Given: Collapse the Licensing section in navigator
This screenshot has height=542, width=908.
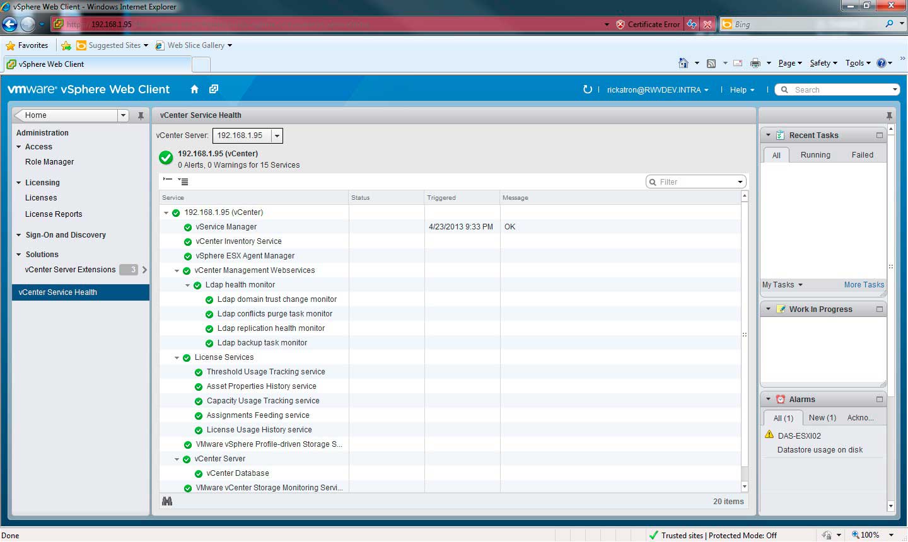Looking at the screenshot, I should point(19,183).
